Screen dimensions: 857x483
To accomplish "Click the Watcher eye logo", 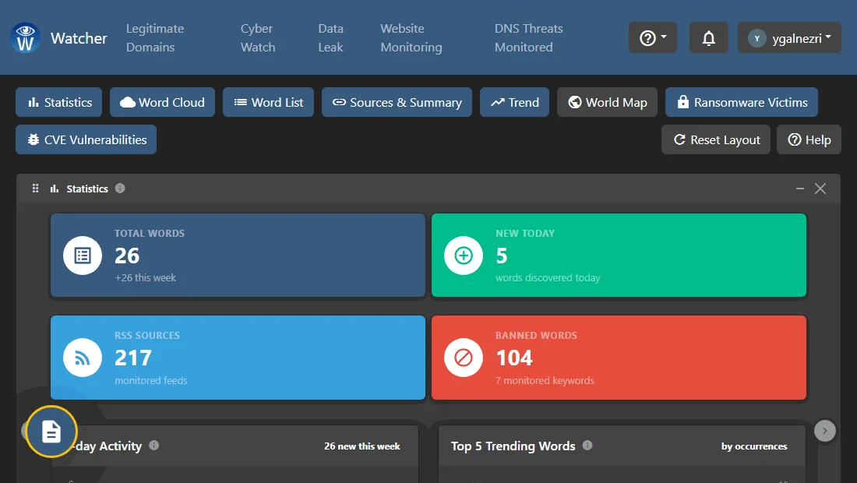I will pos(25,37).
